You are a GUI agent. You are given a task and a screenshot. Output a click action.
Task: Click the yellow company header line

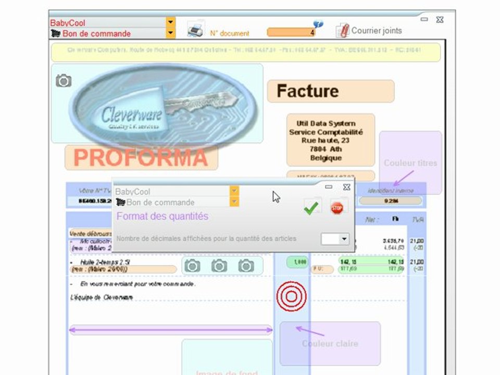[246, 52]
